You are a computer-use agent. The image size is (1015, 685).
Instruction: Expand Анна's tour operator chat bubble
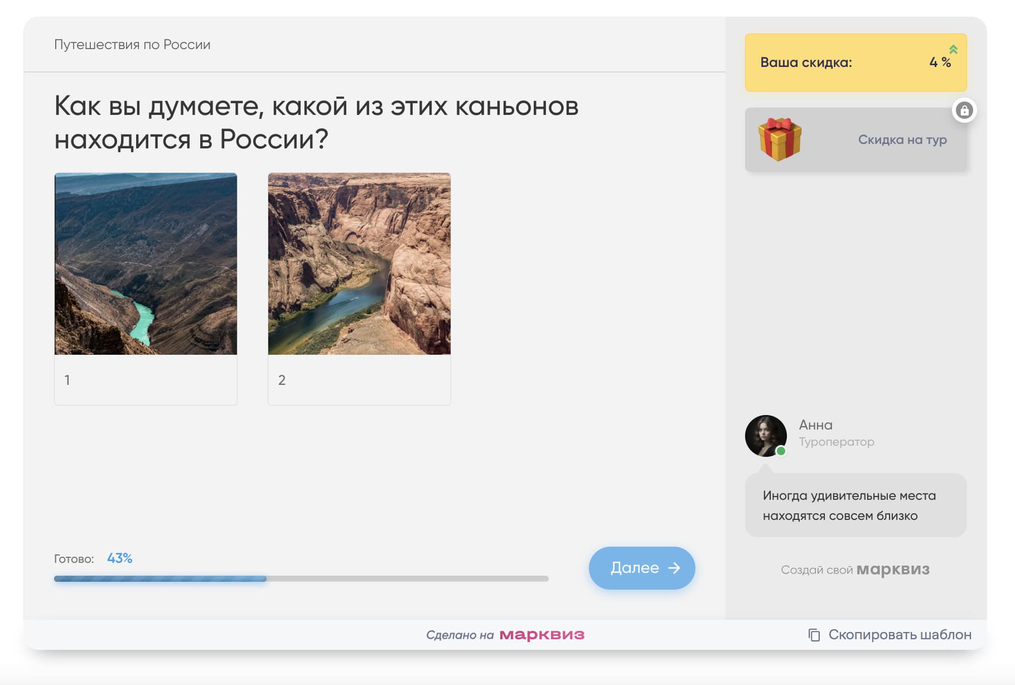pos(856,505)
